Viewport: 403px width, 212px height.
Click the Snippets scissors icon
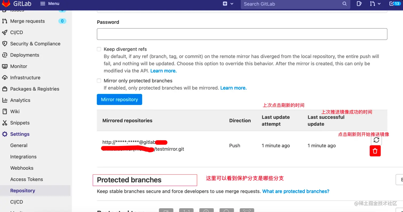[5, 123]
